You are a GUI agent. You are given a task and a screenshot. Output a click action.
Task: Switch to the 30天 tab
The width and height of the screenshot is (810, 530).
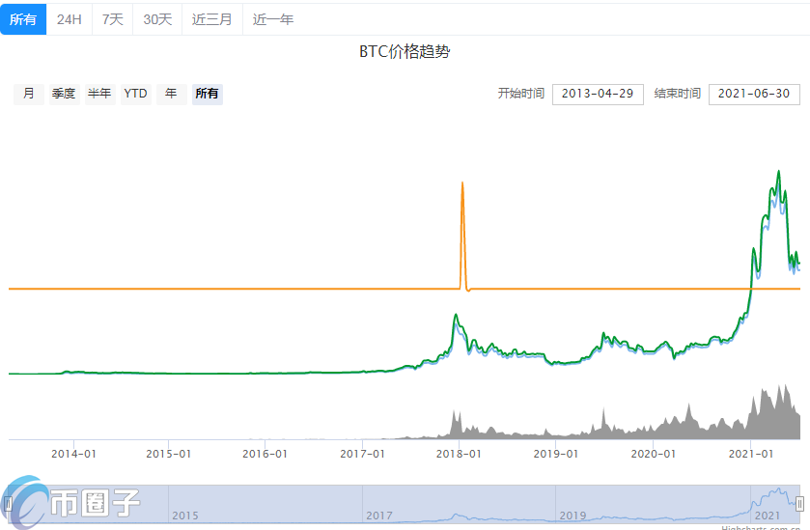(157, 19)
